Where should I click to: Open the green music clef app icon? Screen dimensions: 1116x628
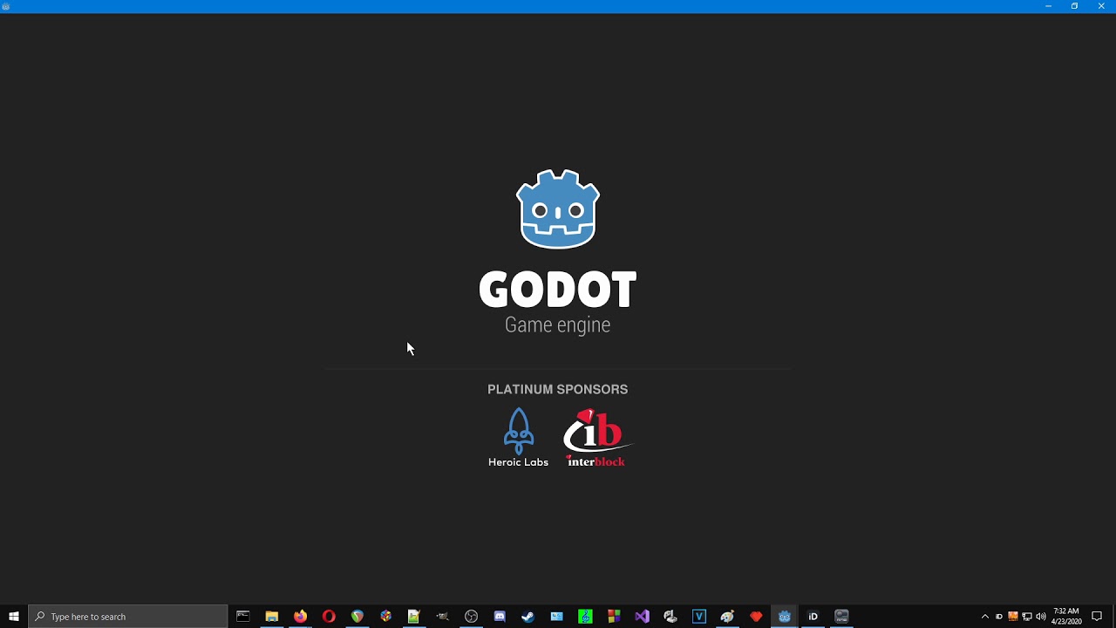coord(585,617)
